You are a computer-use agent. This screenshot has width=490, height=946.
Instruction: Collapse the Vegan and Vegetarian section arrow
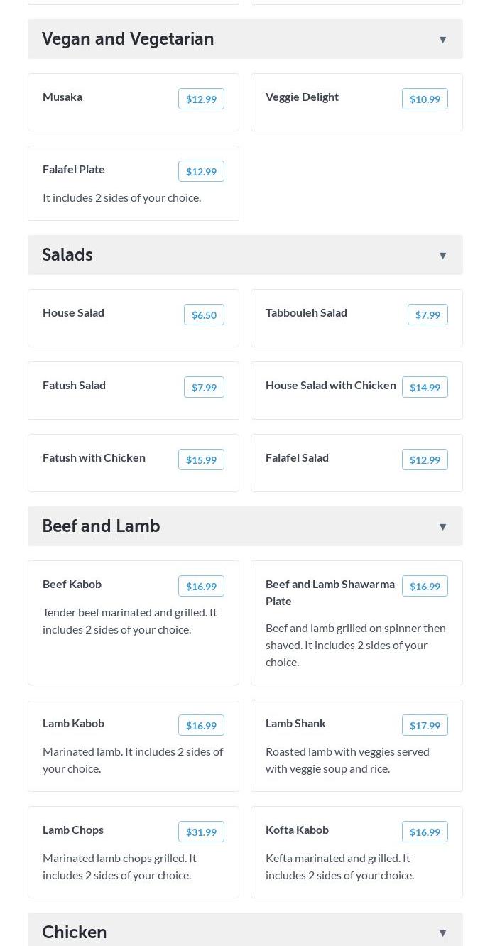click(x=442, y=40)
